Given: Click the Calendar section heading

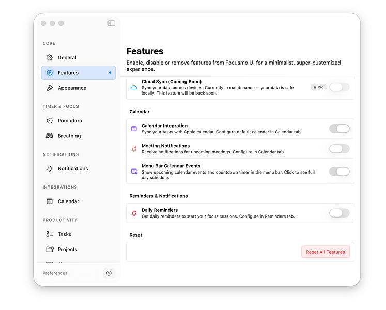Looking at the screenshot, I should point(140,112).
